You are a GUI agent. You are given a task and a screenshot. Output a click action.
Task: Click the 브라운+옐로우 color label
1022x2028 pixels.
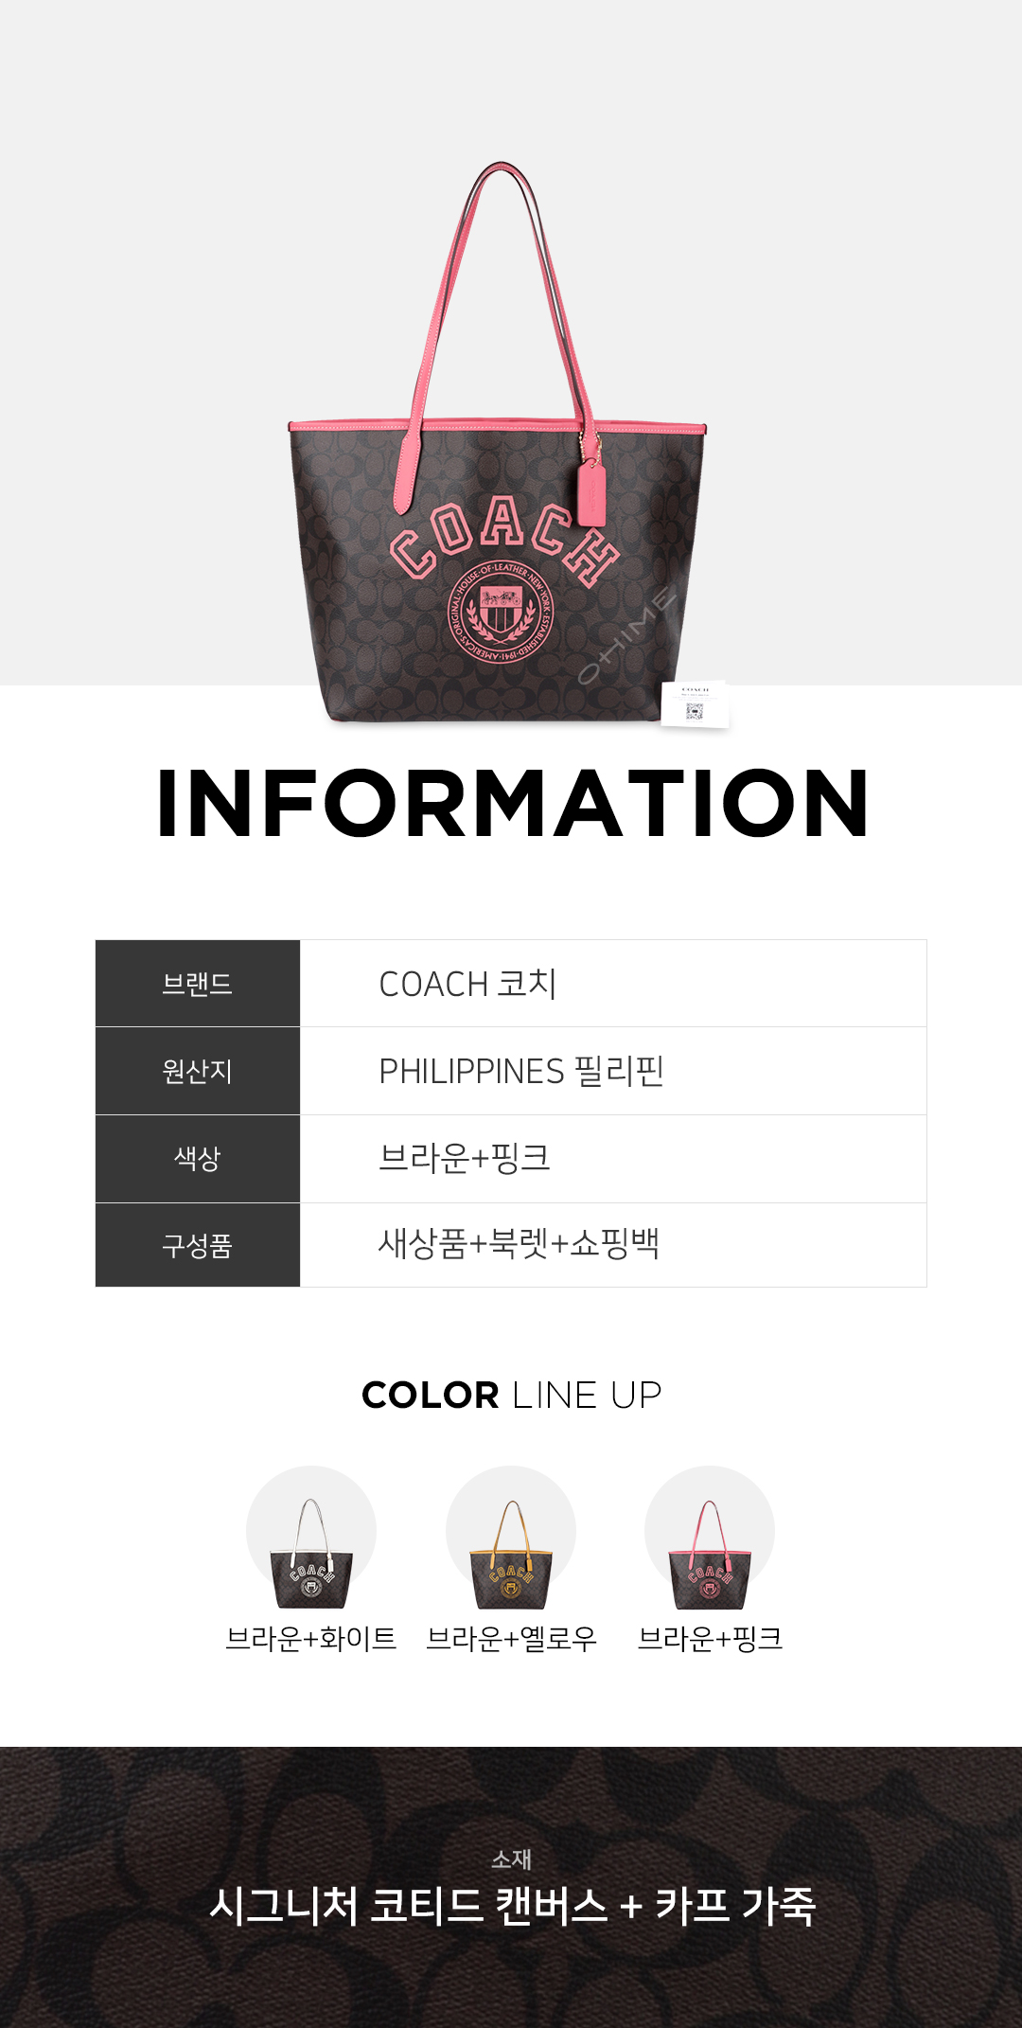[511, 1639]
